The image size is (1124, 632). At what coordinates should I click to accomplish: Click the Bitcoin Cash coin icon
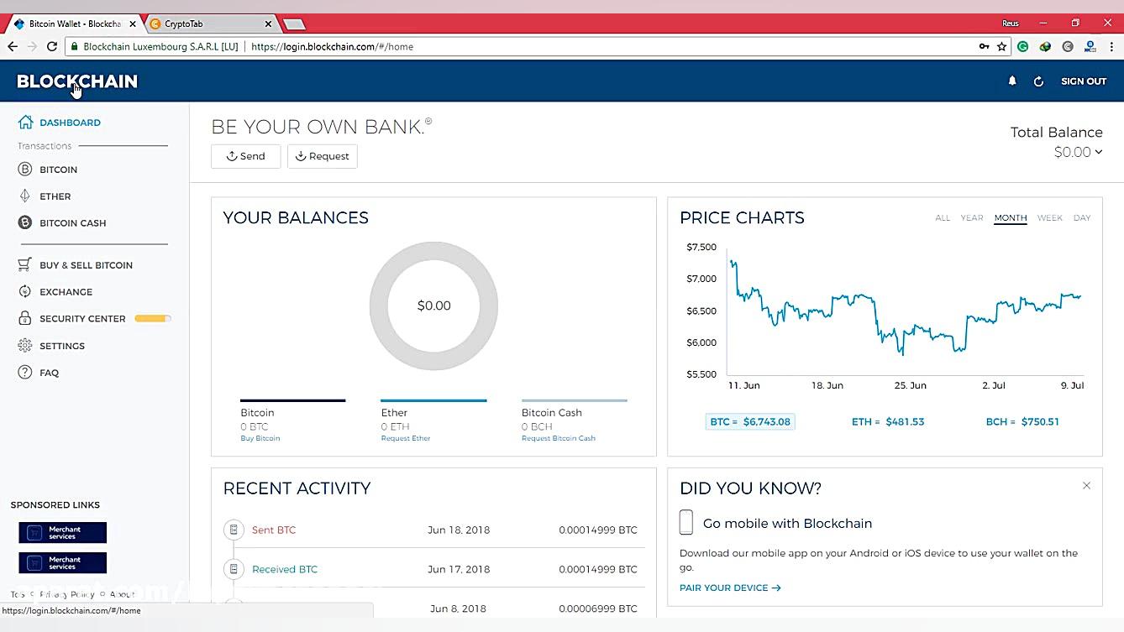coord(24,223)
